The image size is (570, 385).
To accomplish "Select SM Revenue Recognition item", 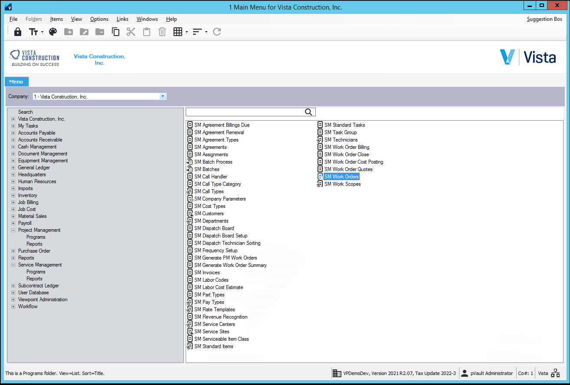I will (x=220, y=317).
